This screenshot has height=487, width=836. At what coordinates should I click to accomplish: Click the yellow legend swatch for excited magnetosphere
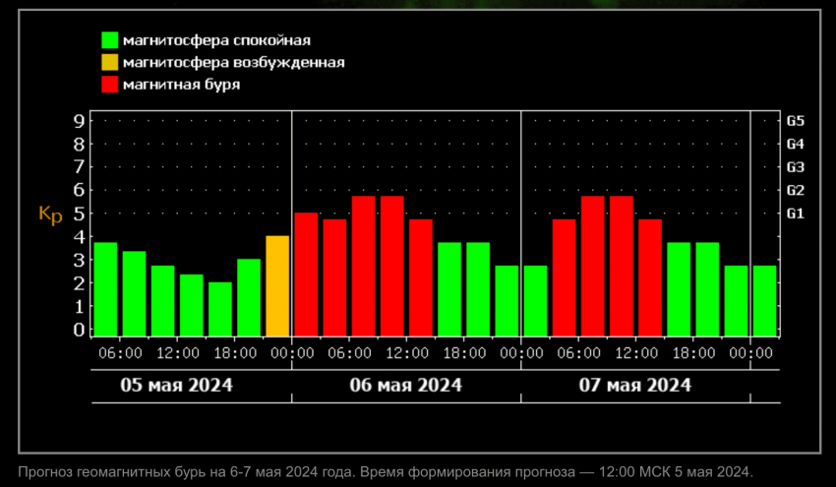110,63
